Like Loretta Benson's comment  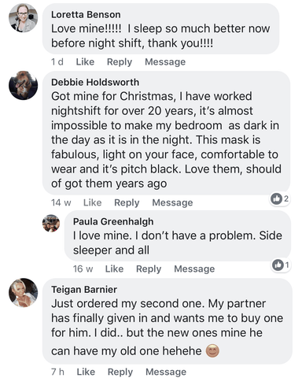click(85, 62)
